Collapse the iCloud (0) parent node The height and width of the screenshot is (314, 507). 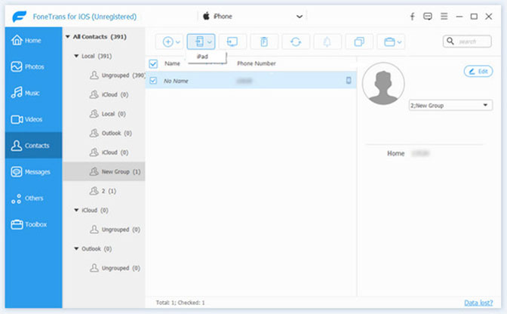[76, 210]
